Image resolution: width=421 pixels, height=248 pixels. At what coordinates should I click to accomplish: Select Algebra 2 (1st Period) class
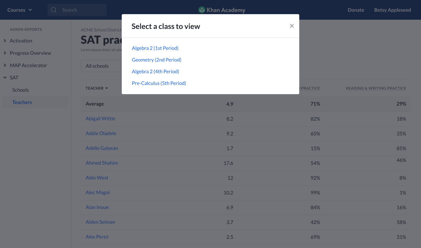coord(155,48)
